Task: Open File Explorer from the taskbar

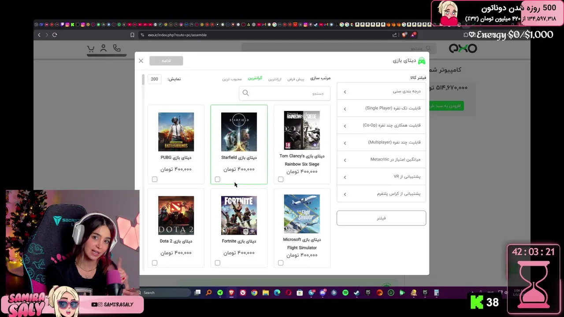Action: (x=266, y=293)
